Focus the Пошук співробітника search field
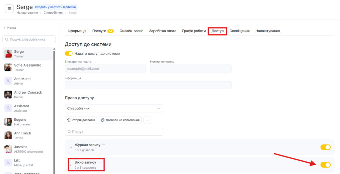The image size is (340, 174). tap(29, 39)
